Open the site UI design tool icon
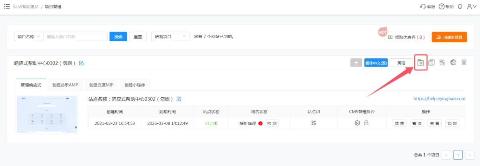 point(314,123)
